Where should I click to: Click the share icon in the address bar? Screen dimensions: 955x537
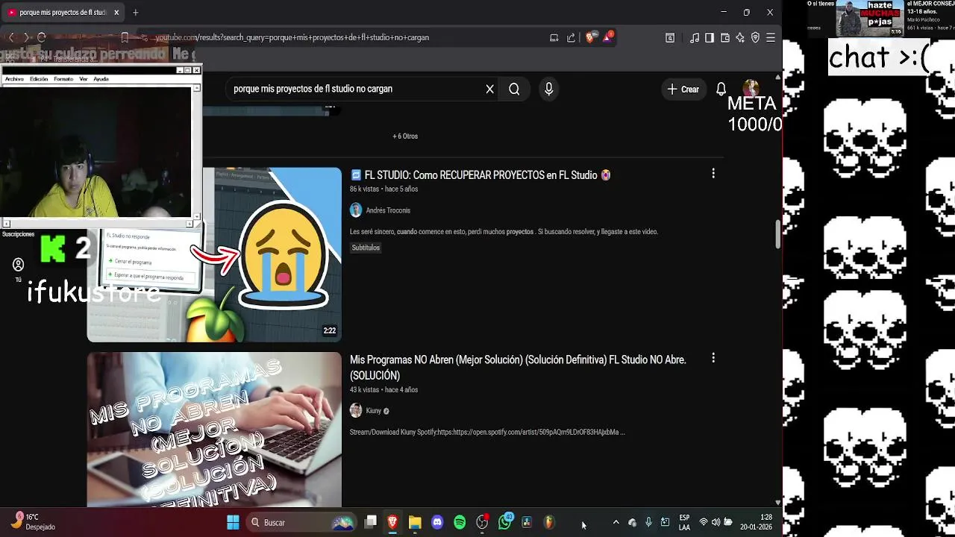pos(571,37)
